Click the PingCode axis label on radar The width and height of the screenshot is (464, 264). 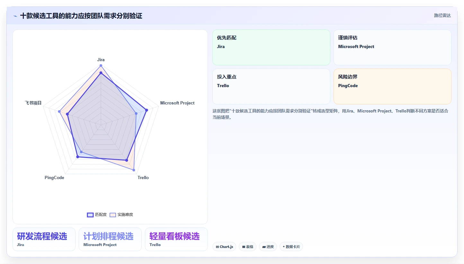(54, 177)
